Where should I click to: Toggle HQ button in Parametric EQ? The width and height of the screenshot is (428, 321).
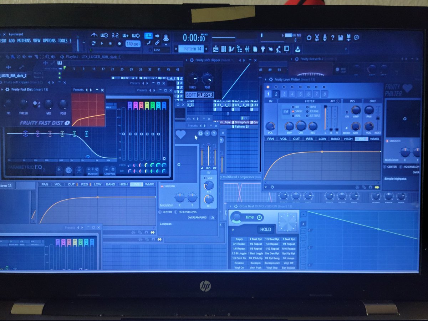tap(68, 170)
